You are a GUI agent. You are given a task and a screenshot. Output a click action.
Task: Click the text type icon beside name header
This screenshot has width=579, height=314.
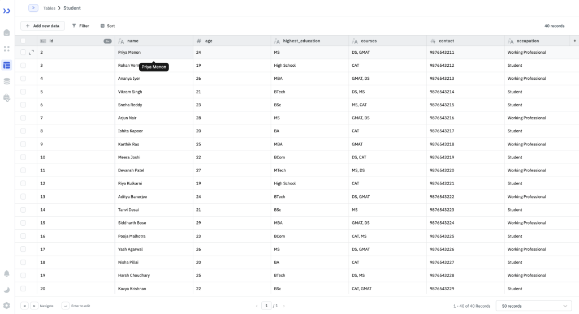pos(121,41)
